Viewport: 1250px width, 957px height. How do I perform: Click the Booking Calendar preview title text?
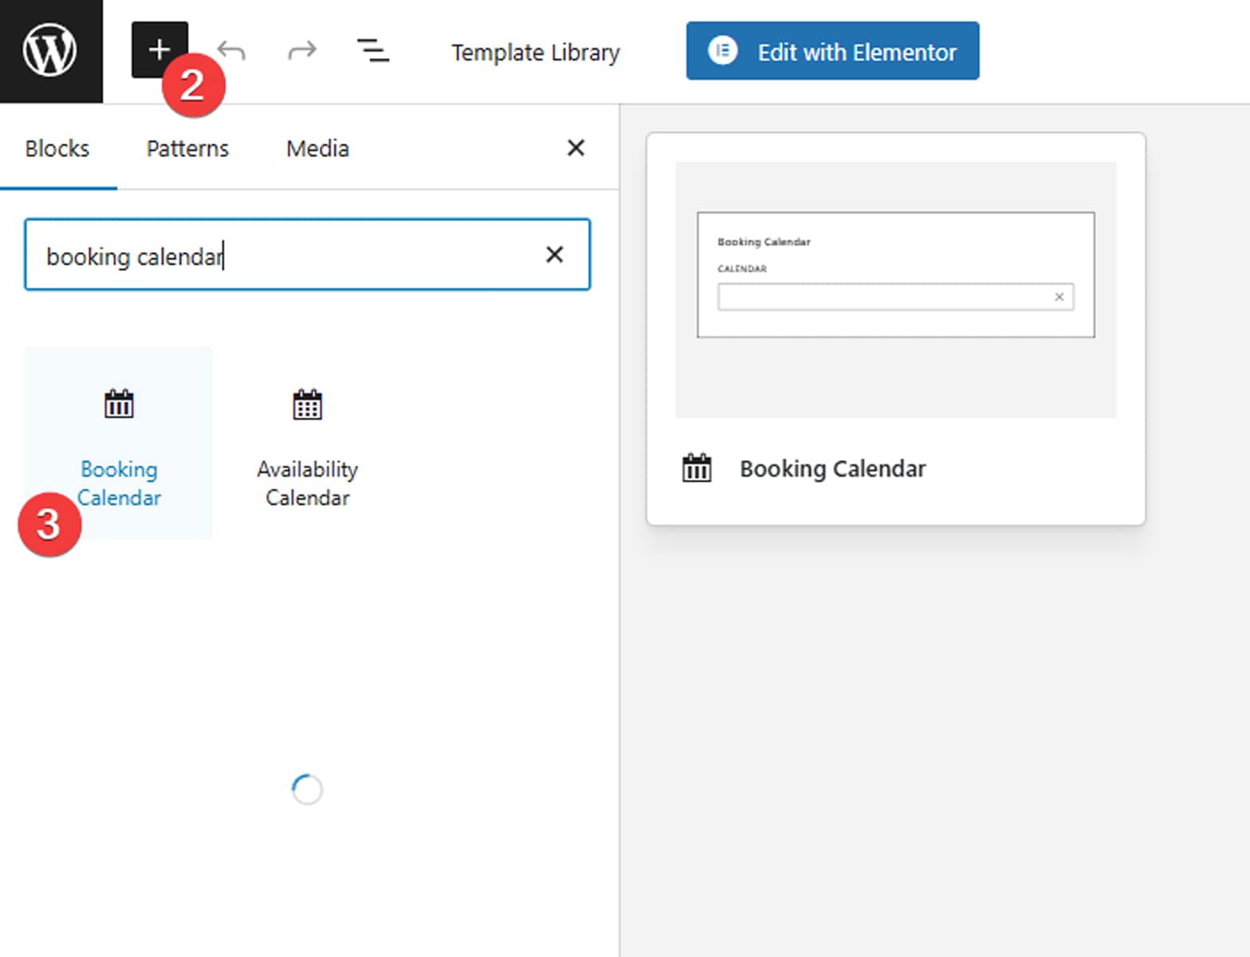[x=832, y=468]
